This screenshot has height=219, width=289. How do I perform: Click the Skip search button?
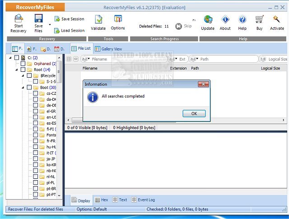pyautogui.click(x=183, y=26)
